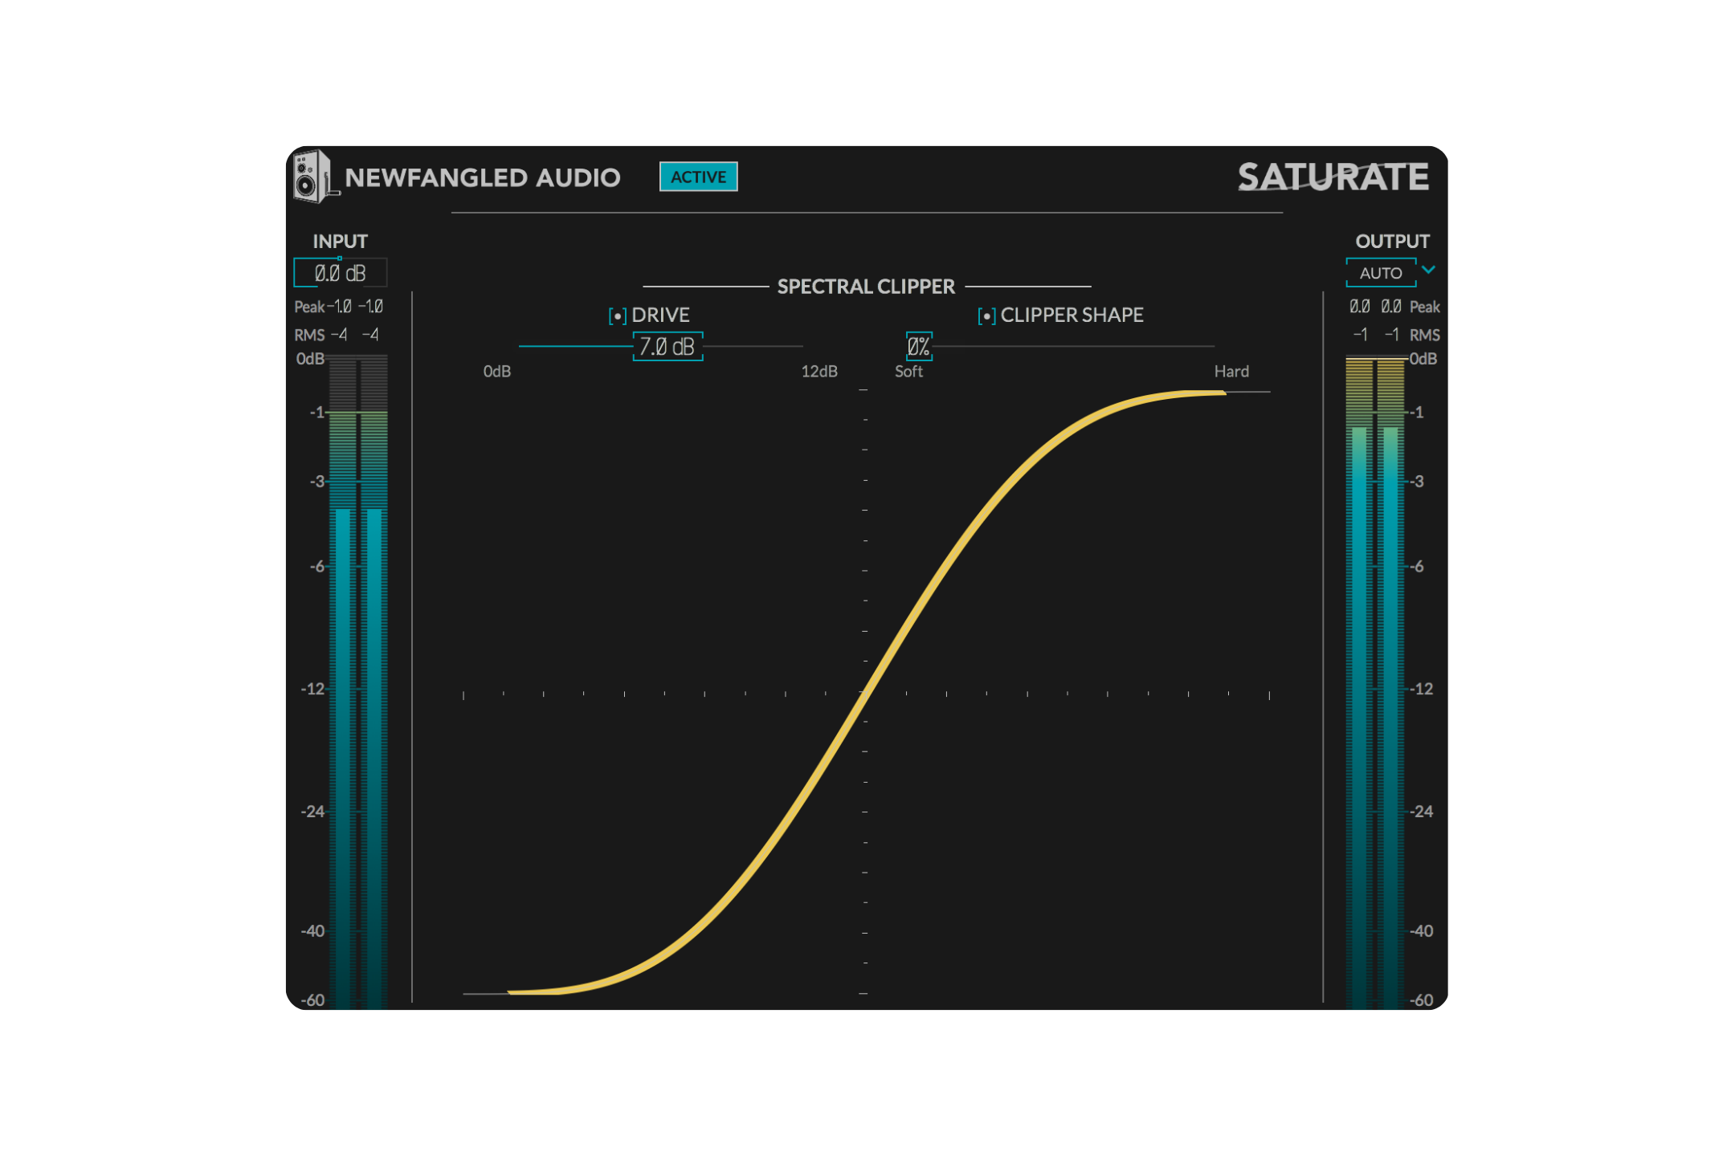The width and height of the screenshot is (1735, 1156).
Task: Click the Clipper Shape 0% slider handle
Action: coord(919,347)
